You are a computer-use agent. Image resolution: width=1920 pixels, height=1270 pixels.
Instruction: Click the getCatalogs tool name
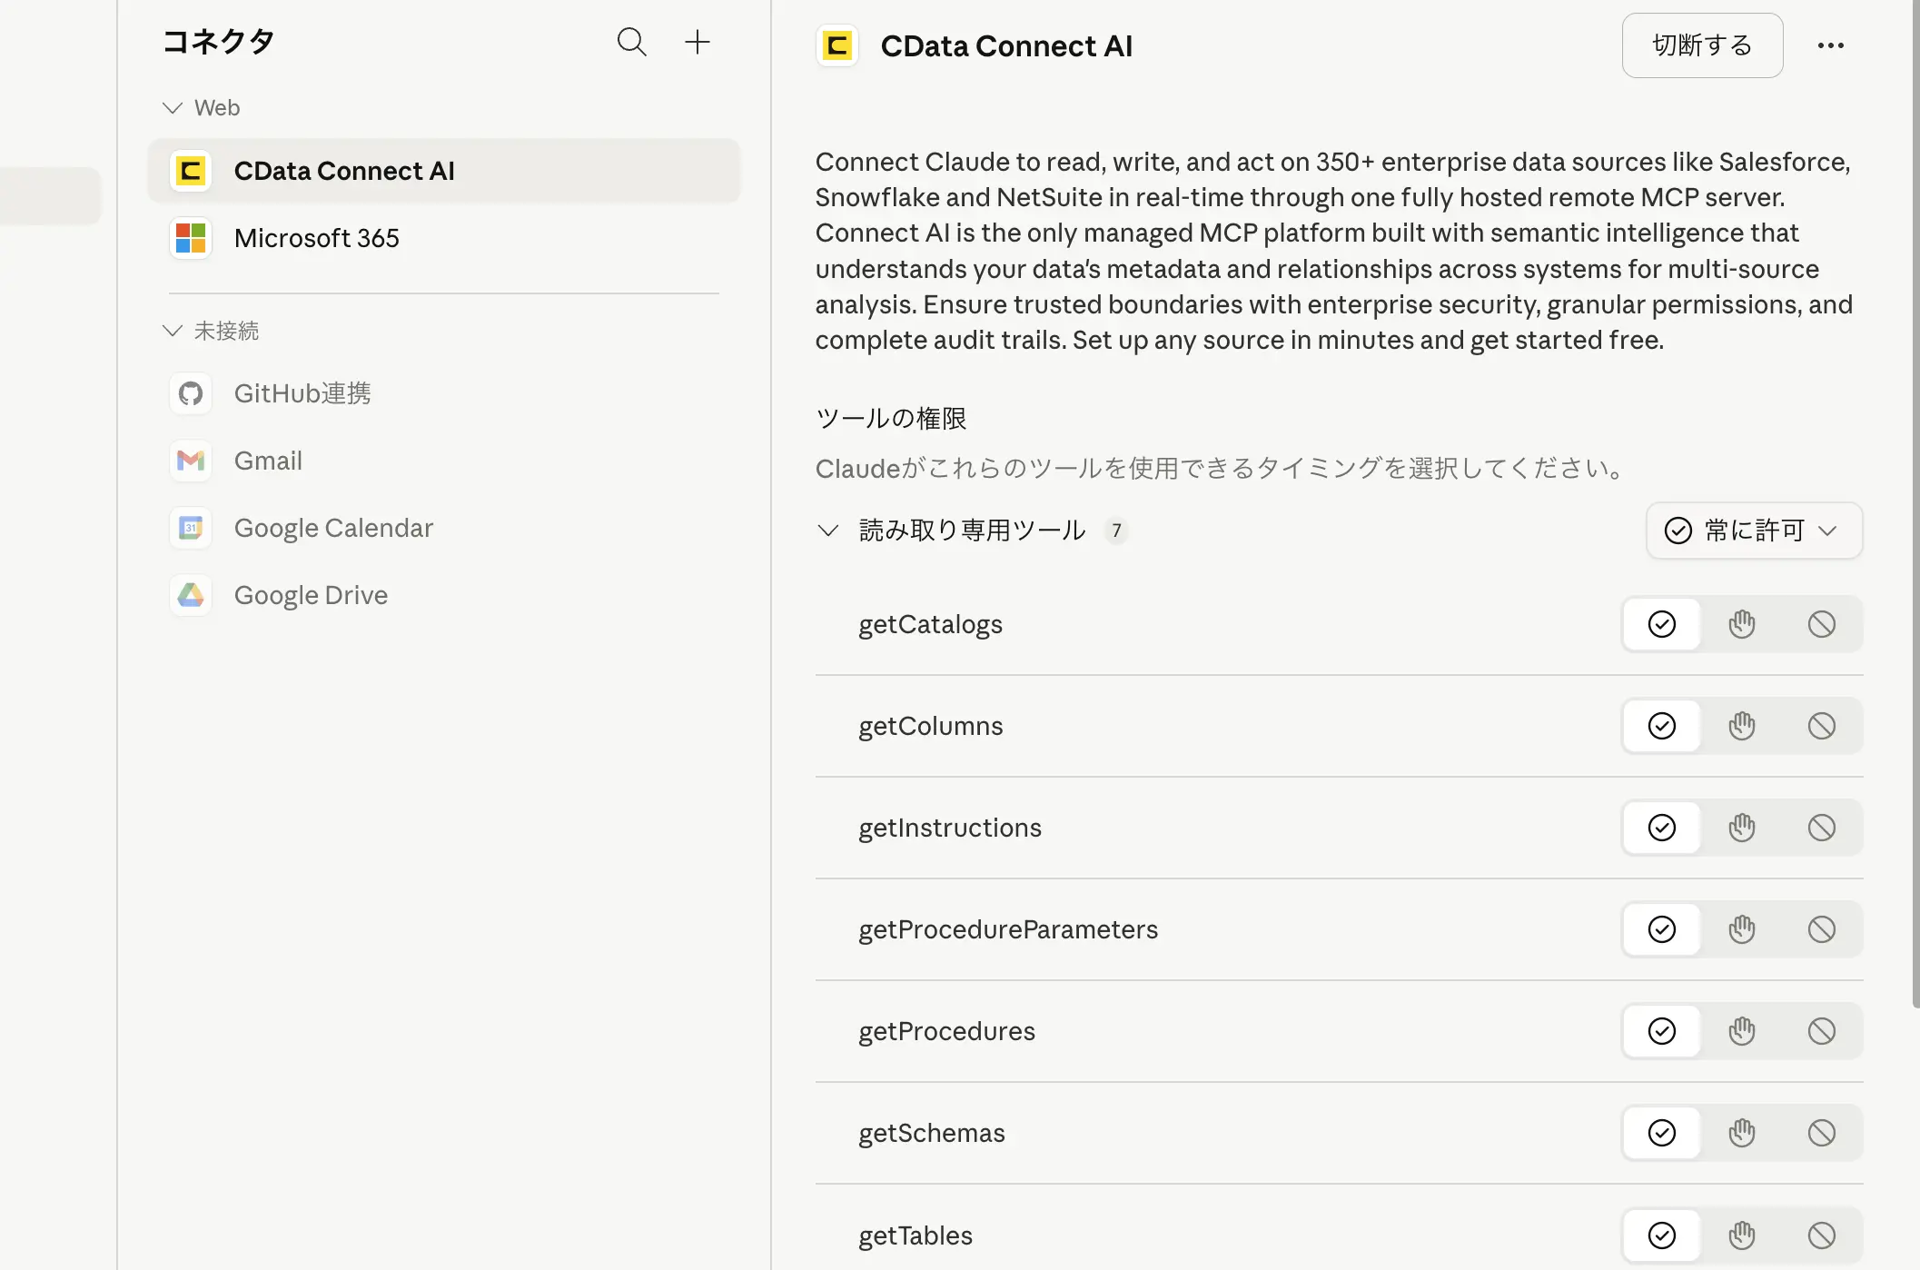pyautogui.click(x=930, y=625)
